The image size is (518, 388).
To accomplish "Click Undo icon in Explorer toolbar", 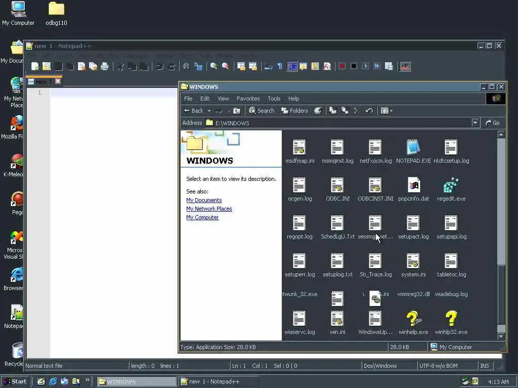I will tap(369, 111).
